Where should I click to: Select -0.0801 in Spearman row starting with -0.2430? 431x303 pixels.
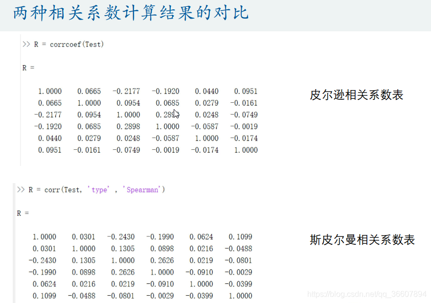238,260
